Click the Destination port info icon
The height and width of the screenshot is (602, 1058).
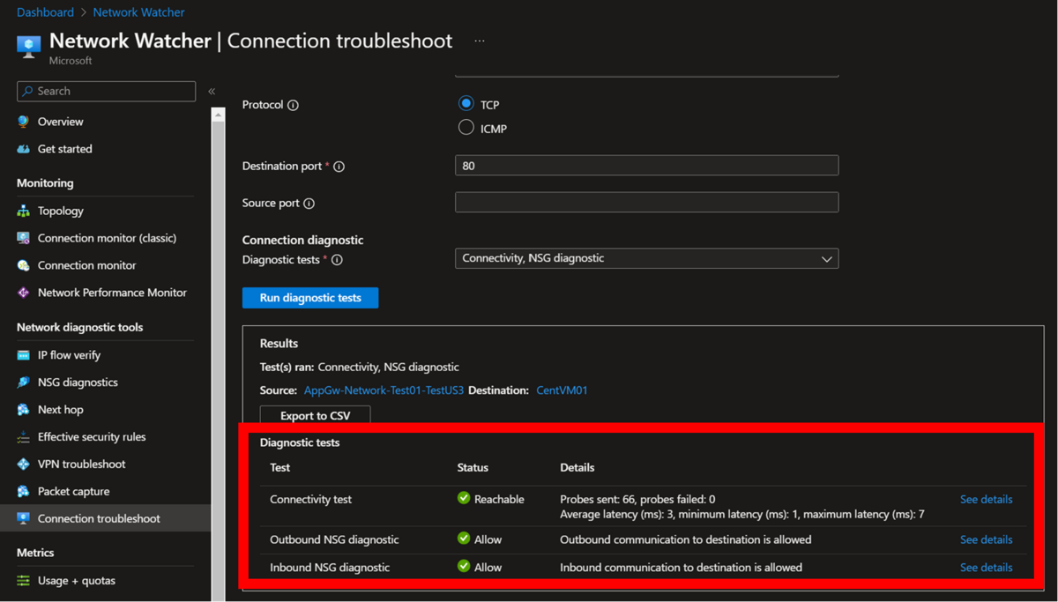[x=339, y=167]
